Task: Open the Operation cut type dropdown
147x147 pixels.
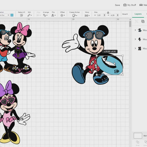Action: tap(5, 15)
